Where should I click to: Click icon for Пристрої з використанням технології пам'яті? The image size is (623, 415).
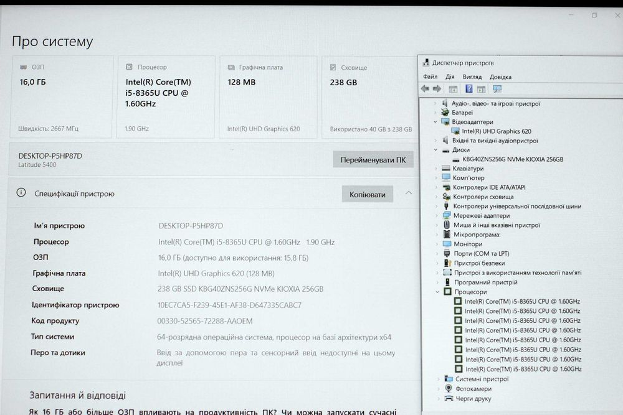pos(447,273)
